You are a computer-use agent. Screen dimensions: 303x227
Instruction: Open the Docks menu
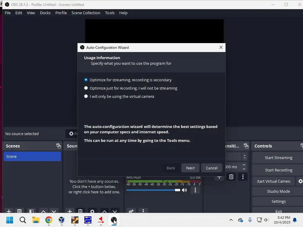click(45, 13)
